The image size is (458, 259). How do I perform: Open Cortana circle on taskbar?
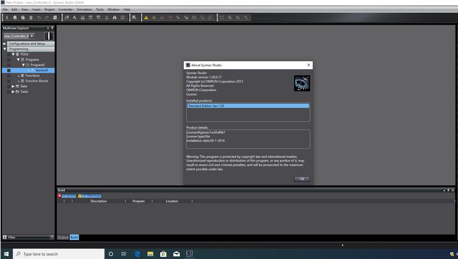click(111, 254)
